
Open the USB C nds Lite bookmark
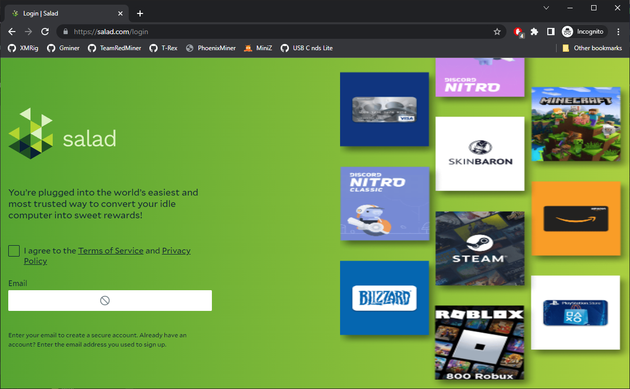(x=307, y=48)
